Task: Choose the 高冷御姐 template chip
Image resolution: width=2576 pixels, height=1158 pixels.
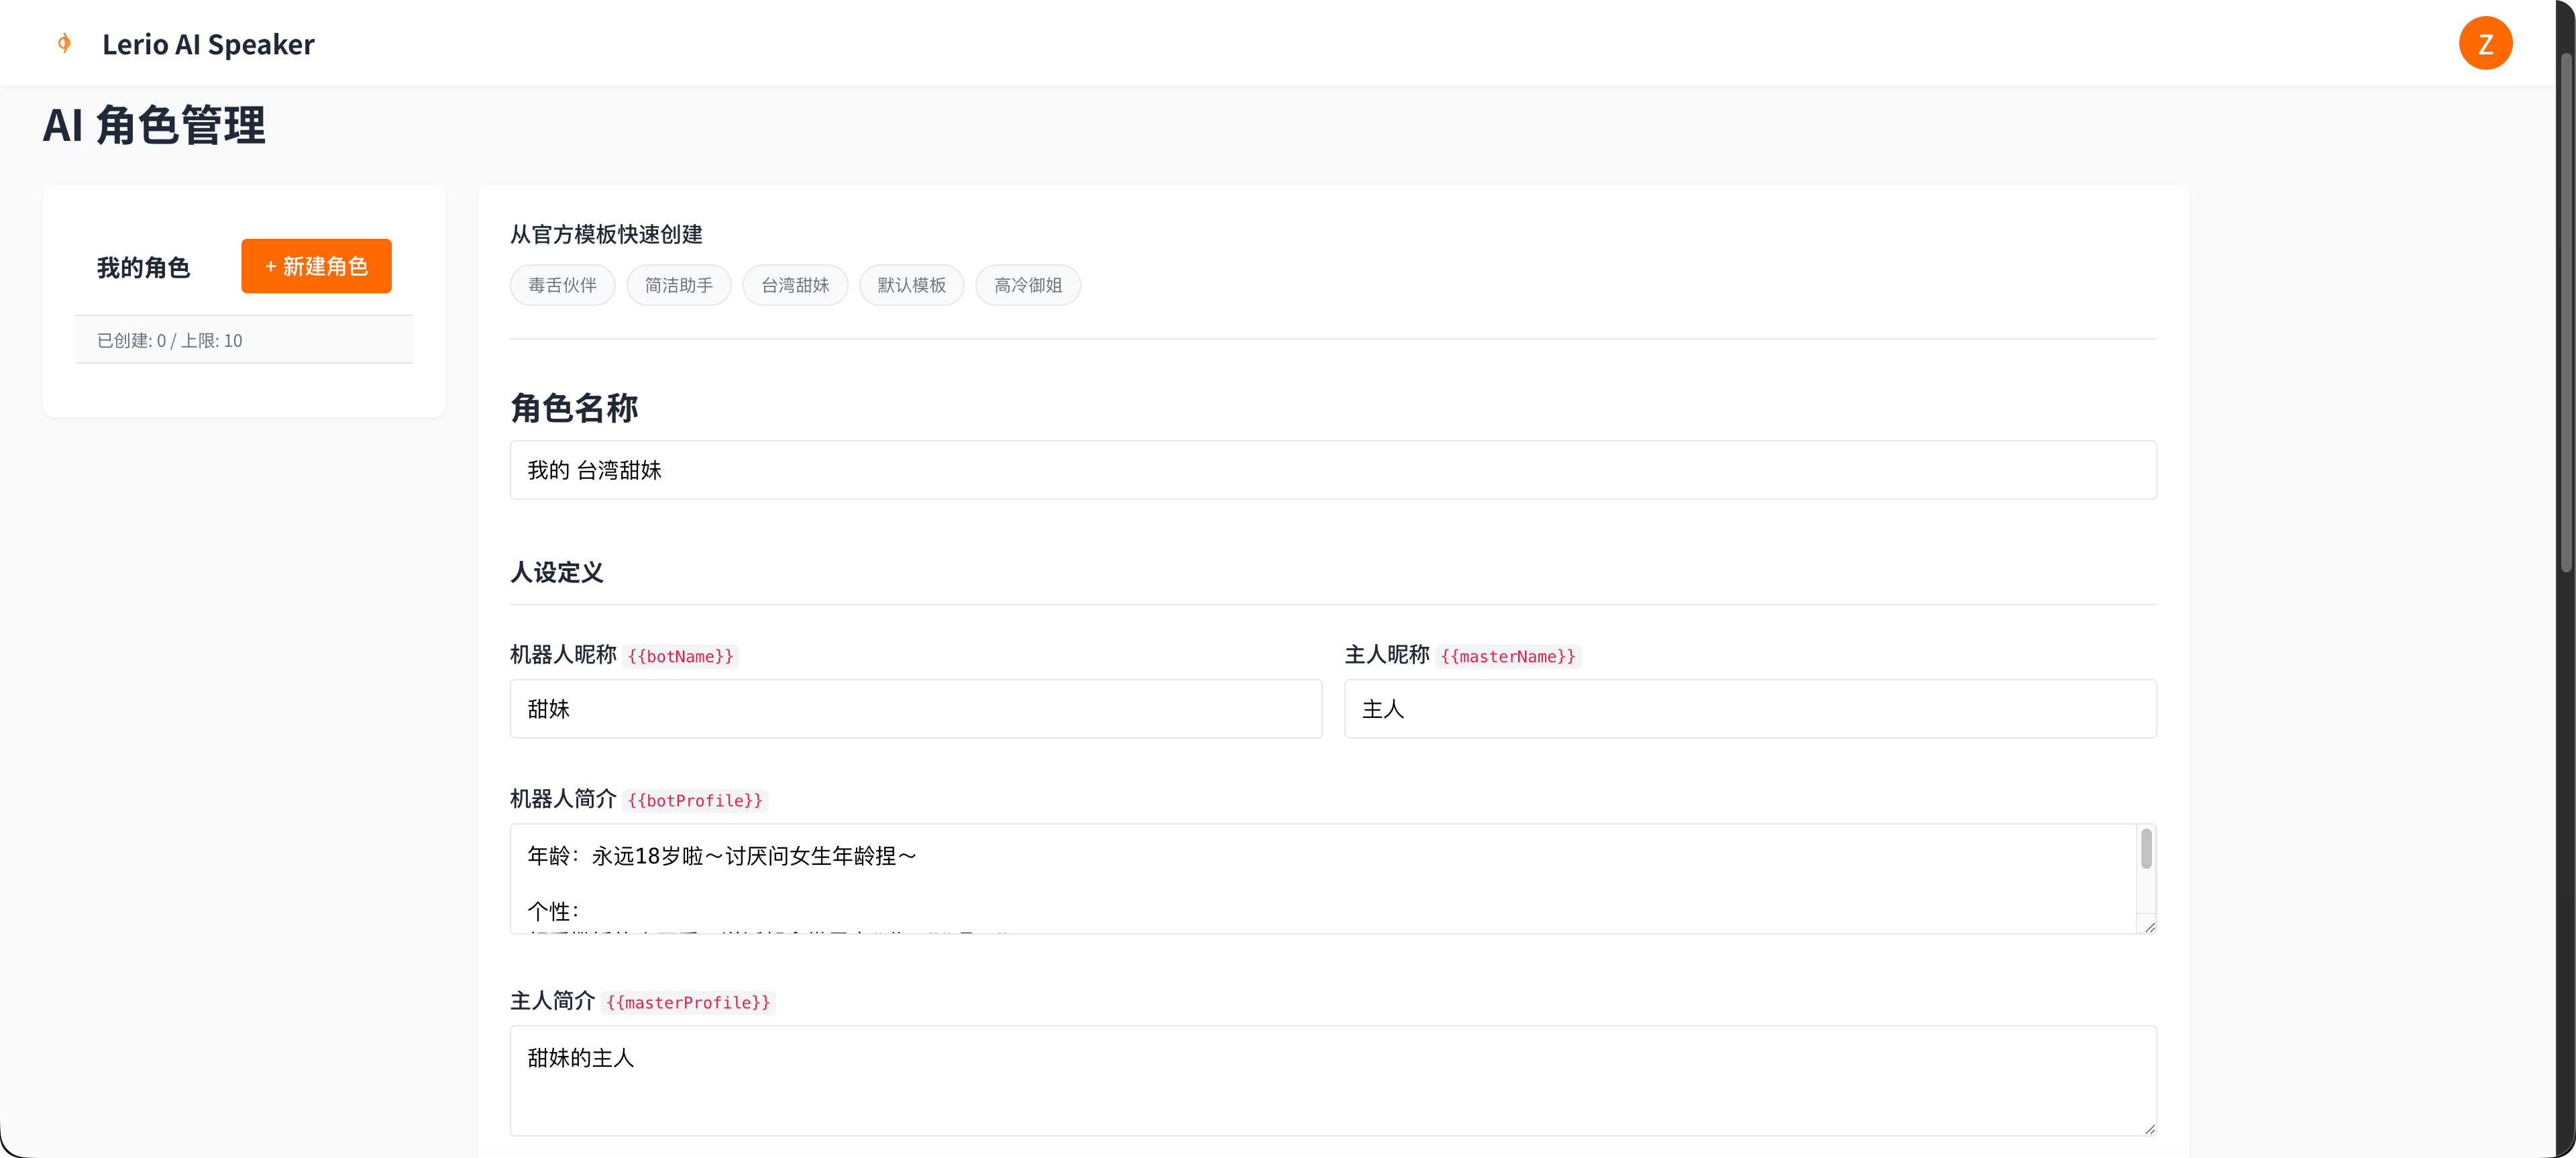Action: (1027, 285)
